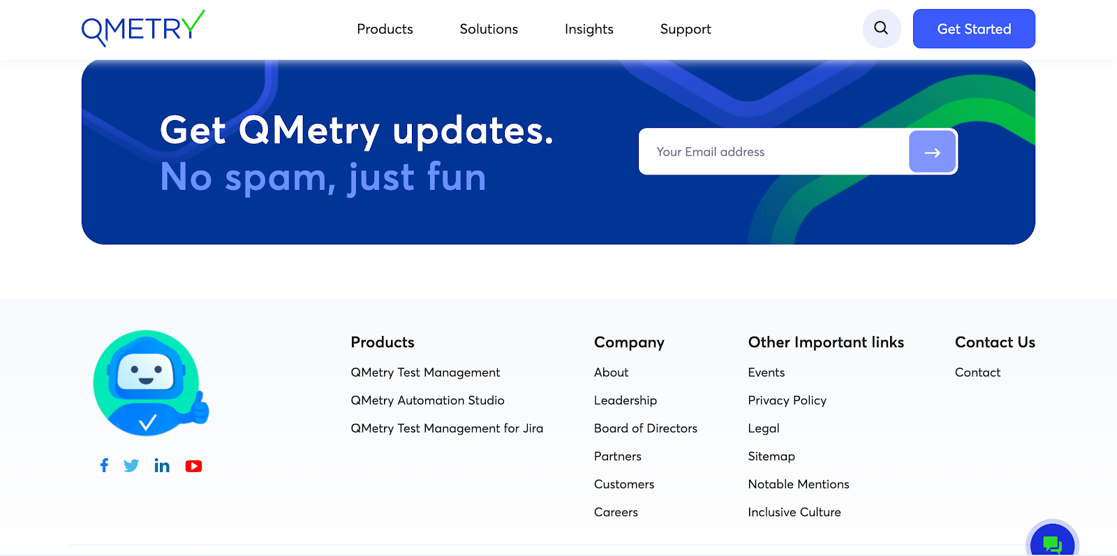The image size is (1117, 556).
Task: Open the Partners footer link
Action: tap(618, 456)
